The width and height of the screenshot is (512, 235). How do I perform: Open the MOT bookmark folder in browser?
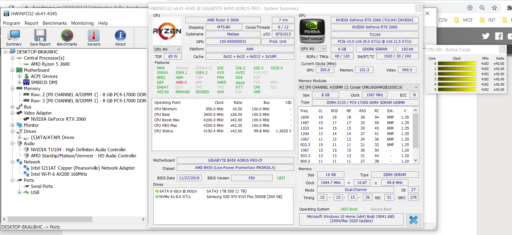click(x=464, y=20)
